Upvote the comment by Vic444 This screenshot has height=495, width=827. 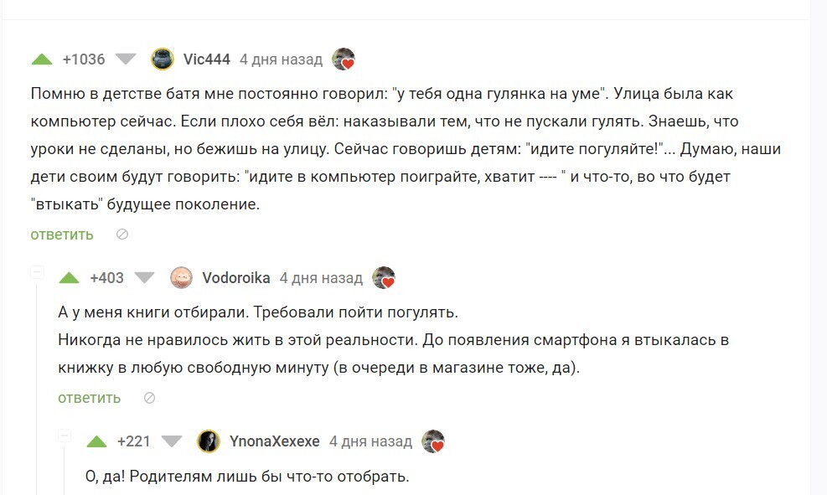click(x=42, y=59)
